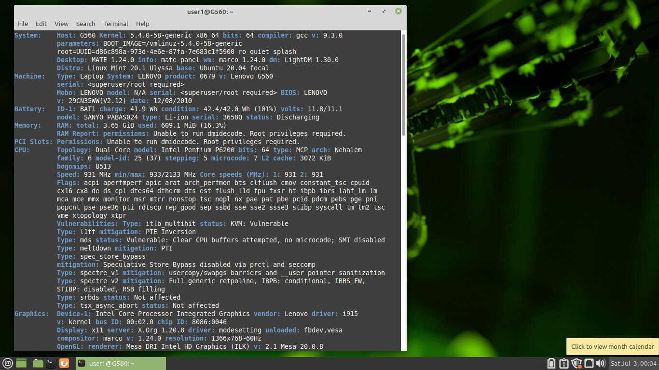Minimize the terminal window

pos(371,11)
